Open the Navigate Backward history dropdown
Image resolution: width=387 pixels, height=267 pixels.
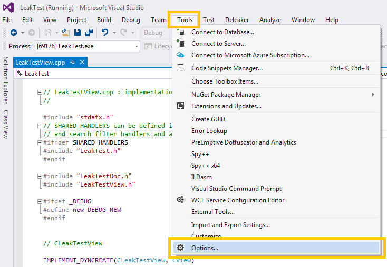coord(23,33)
